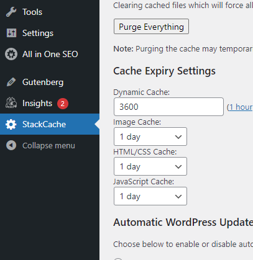Go to the Gutenberg menu label
253x260 pixels.
pyautogui.click(x=43, y=83)
